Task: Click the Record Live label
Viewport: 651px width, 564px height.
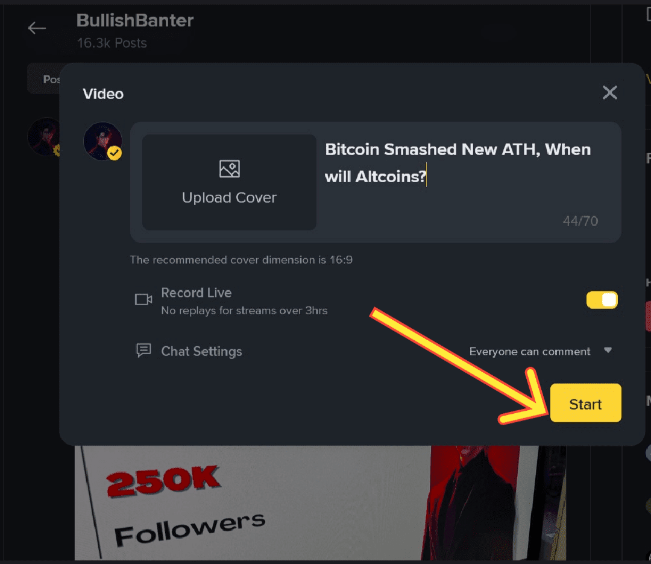Action: (197, 293)
